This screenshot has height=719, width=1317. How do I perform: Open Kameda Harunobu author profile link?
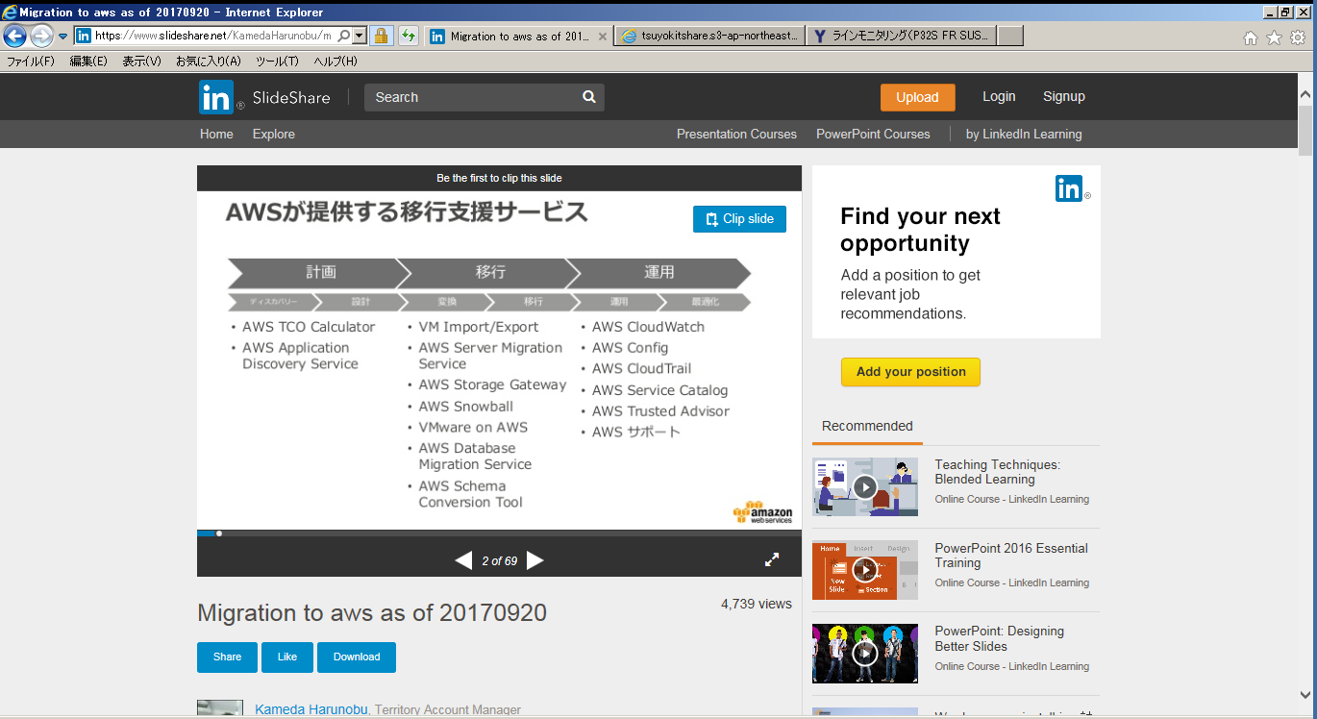tap(311, 709)
